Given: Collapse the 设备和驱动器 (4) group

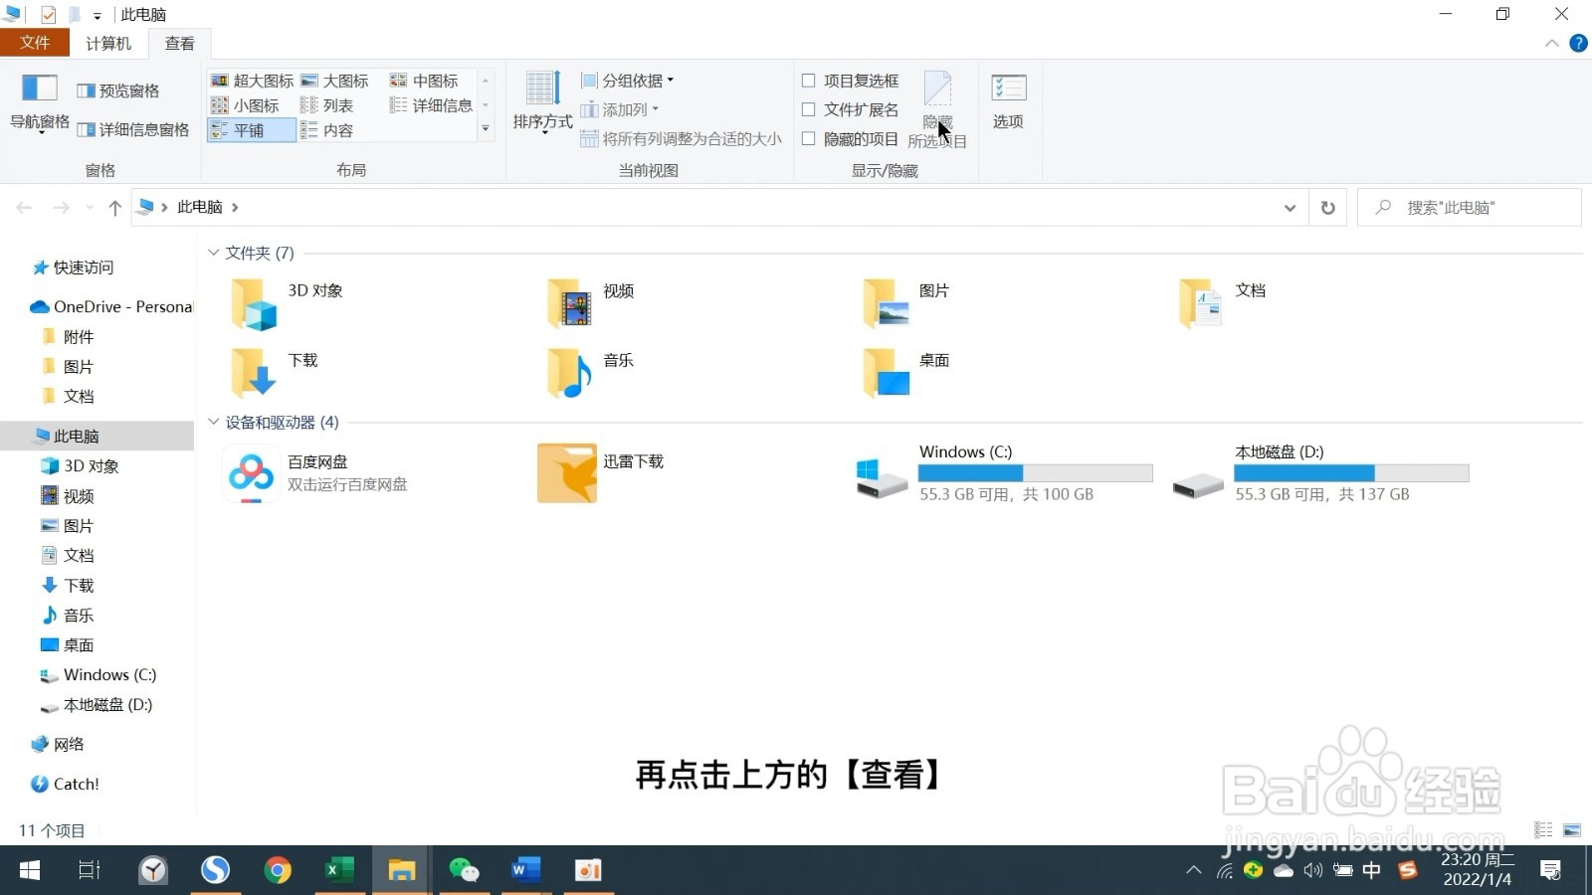Looking at the screenshot, I should coord(213,422).
